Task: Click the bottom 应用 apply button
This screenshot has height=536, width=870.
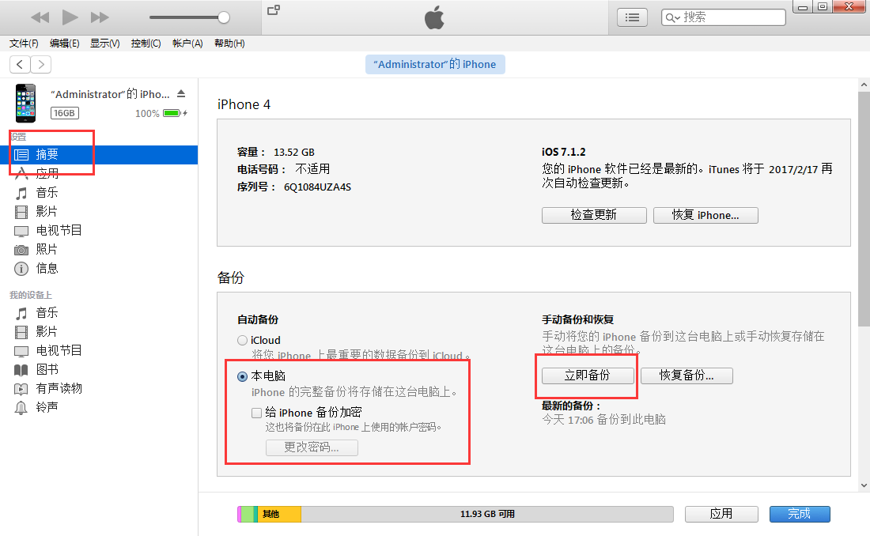Action: pyautogui.click(x=721, y=515)
